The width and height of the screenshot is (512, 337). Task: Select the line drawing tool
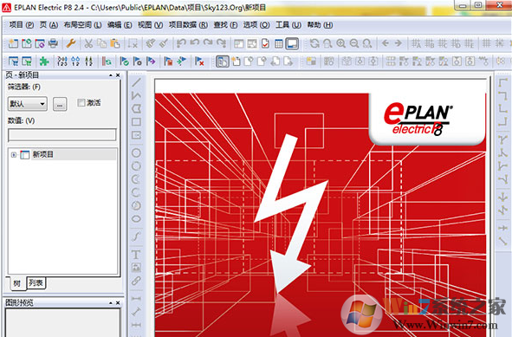pyautogui.click(x=137, y=82)
